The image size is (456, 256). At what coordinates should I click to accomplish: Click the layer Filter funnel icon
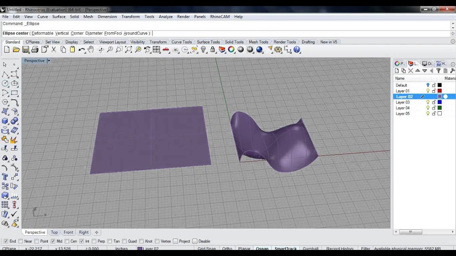pos(439,71)
